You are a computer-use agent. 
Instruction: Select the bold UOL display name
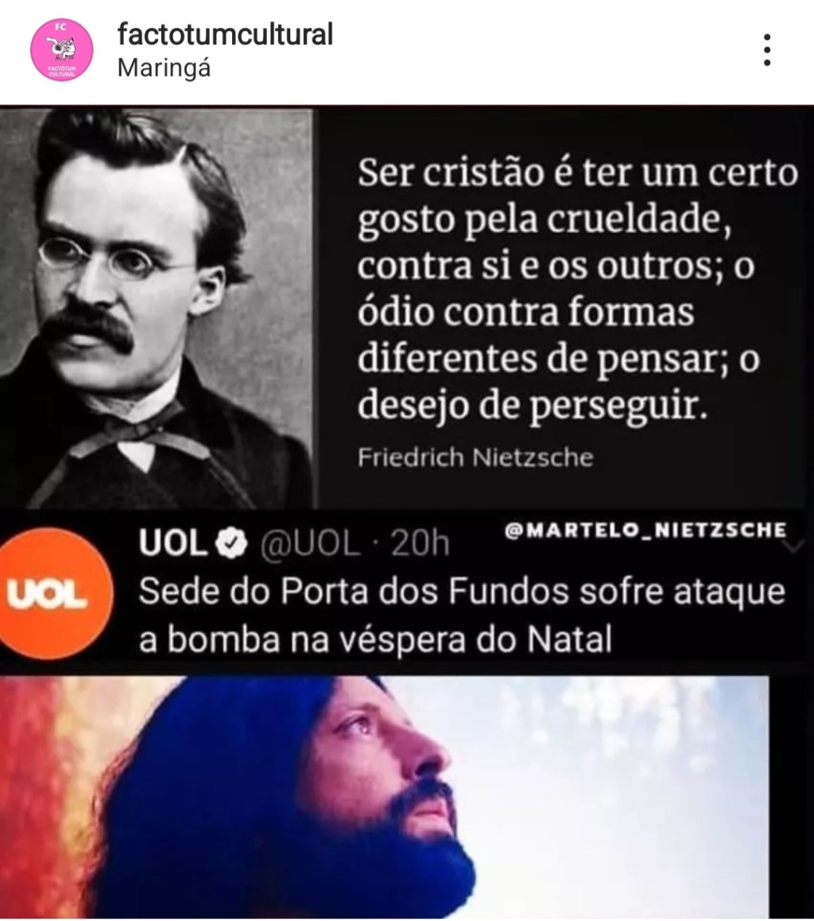(174, 543)
